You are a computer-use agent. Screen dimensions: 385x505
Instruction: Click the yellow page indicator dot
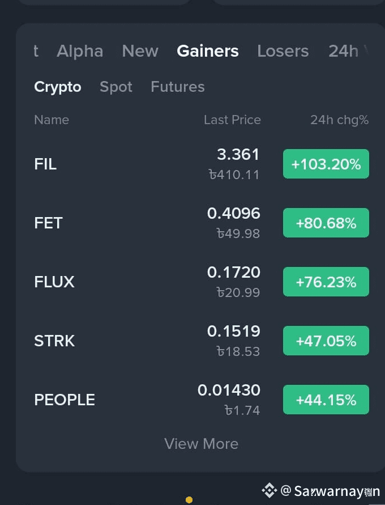pos(189,500)
